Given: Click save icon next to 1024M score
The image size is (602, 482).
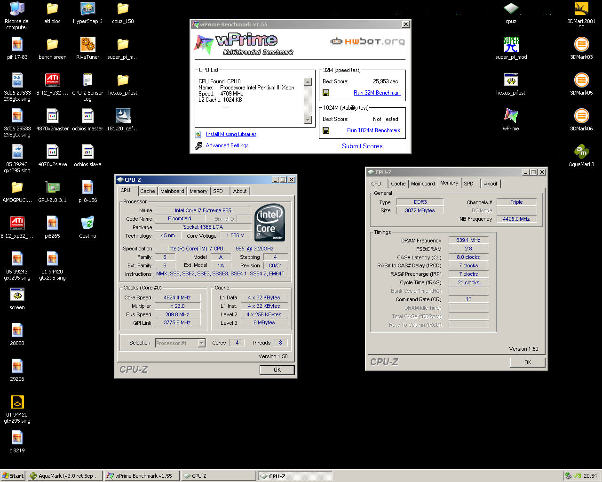Looking at the screenshot, I should coord(326,130).
